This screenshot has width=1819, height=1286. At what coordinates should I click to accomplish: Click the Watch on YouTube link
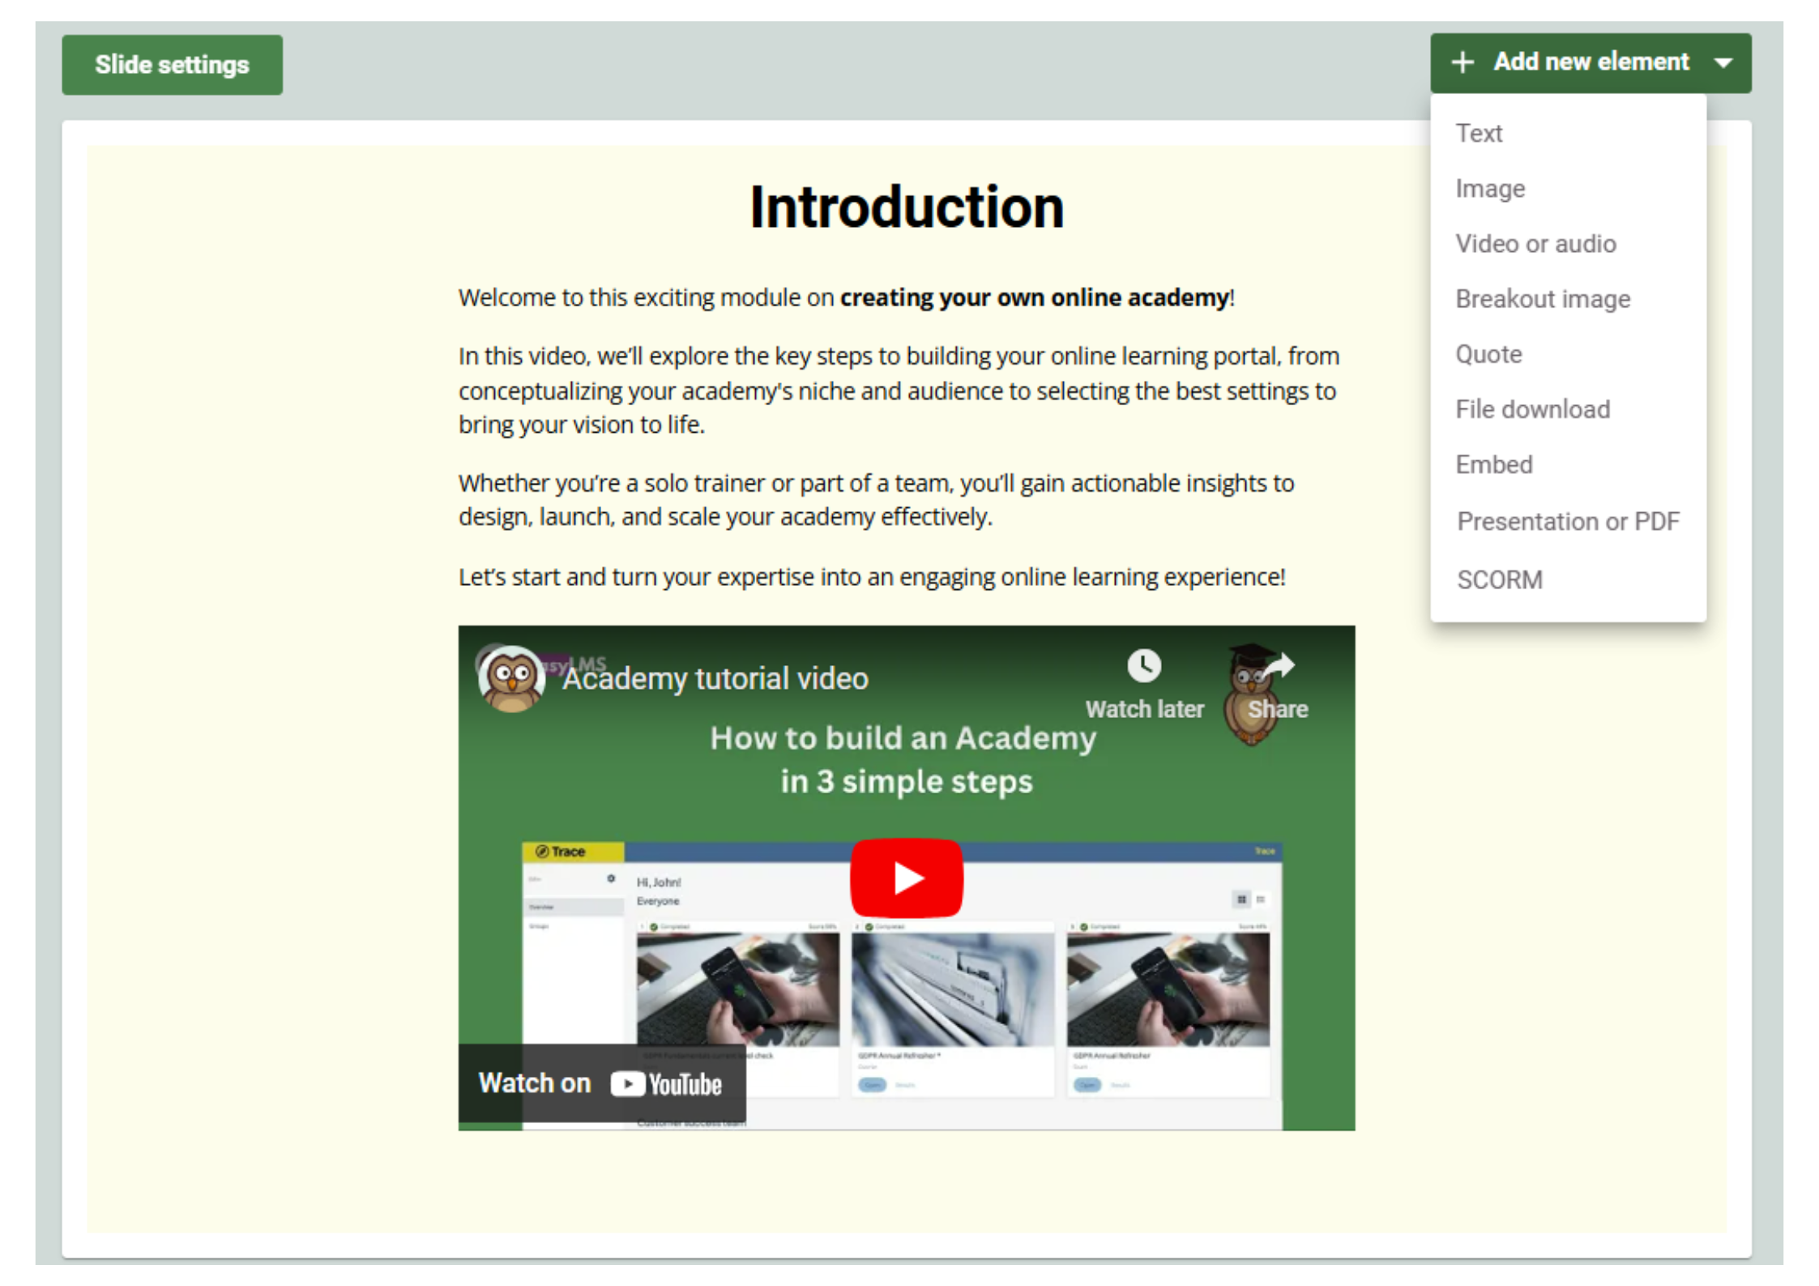point(602,1083)
